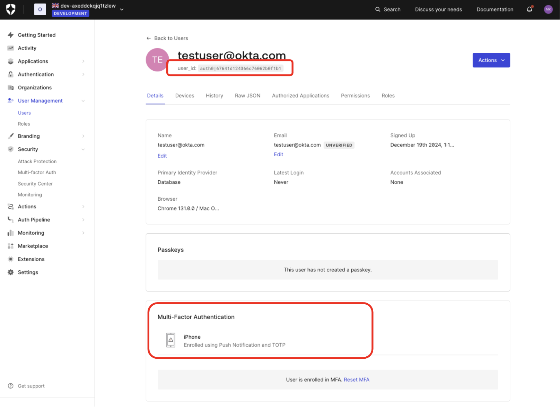This screenshot has width=560, height=409.
Task: Click the Get support link
Action: (31, 386)
